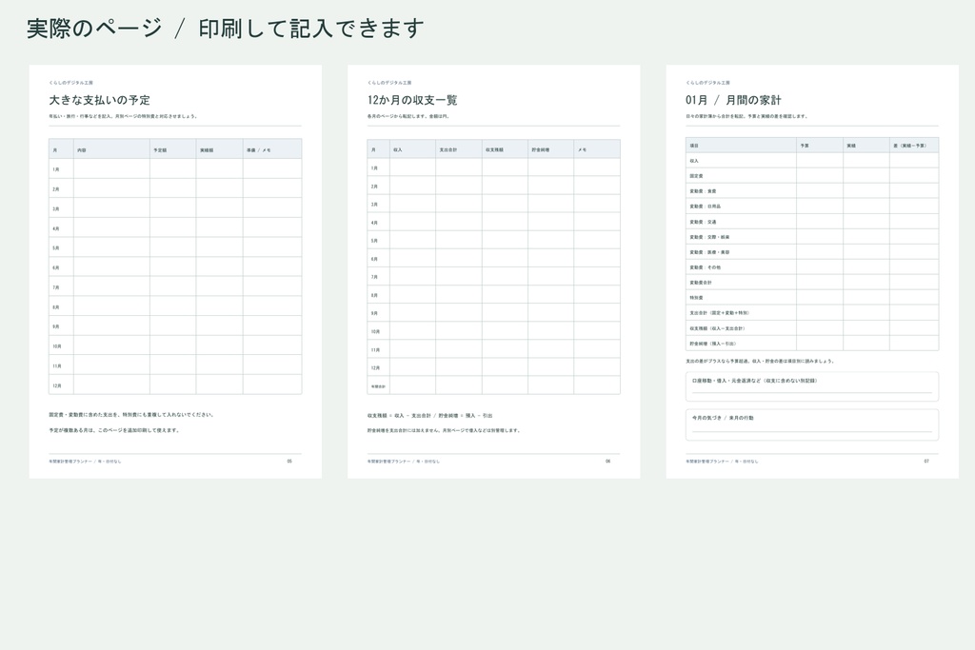Image resolution: width=975 pixels, height=650 pixels.
Task: Click page number 05 in footer
Action: (289, 461)
